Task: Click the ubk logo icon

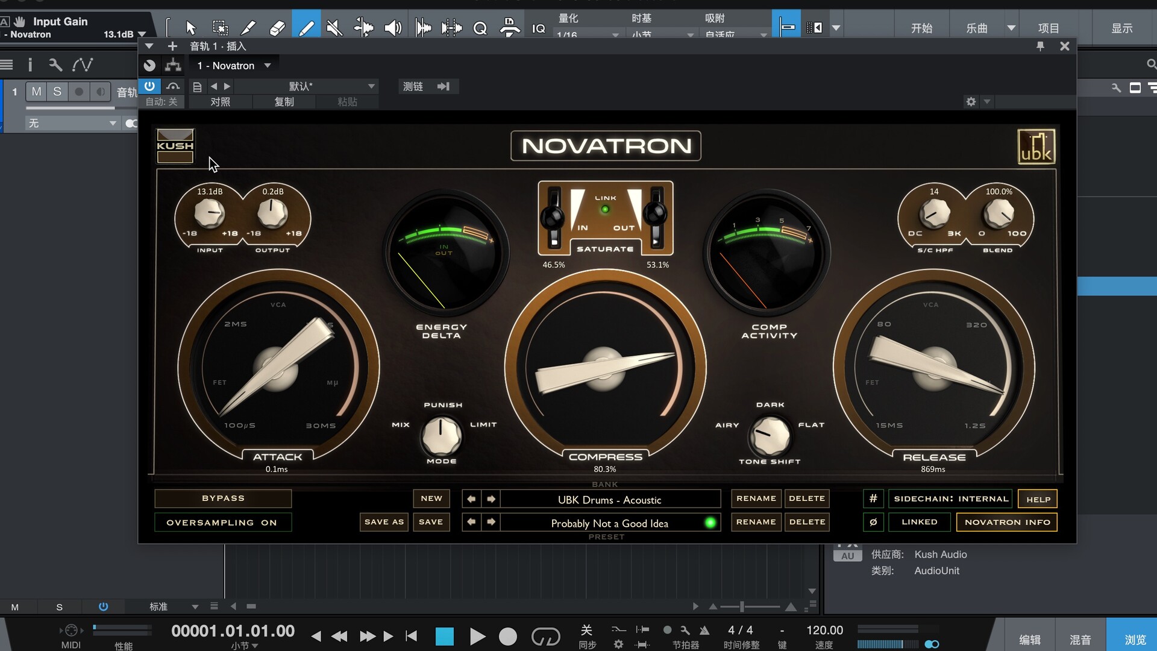Action: point(1036,146)
